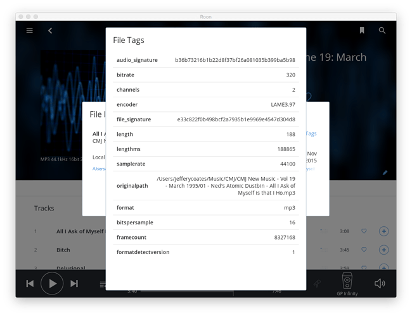Click the framecount value 8327168
This screenshot has height=316, width=412.
(x=285, y=238)
